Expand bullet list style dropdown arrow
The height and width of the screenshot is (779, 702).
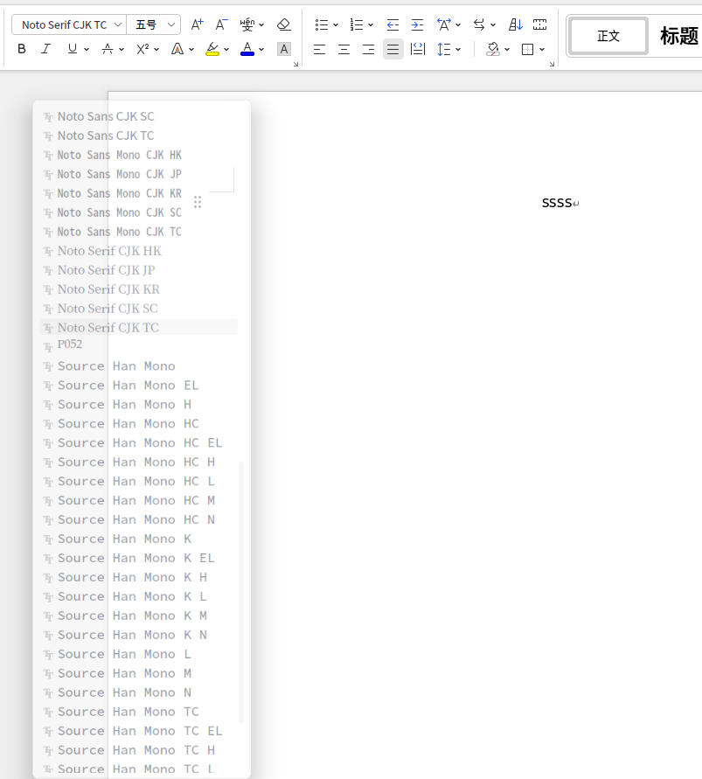(336, 24)
